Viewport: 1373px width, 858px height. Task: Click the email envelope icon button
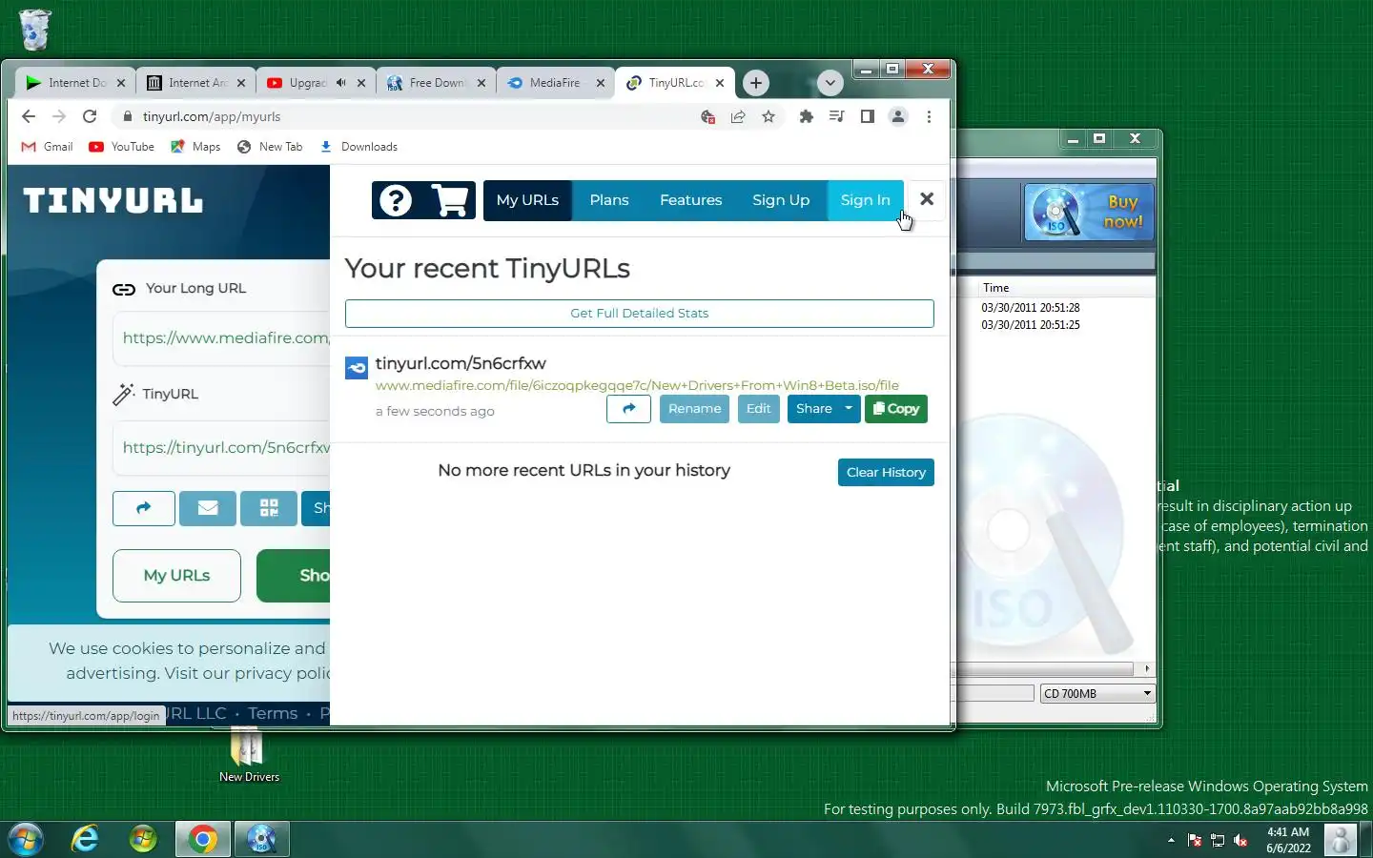[208, 508]
